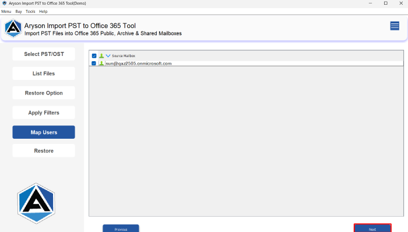Click the Source Mailbox header label
The height and width of the screenshot is (232, 408).
pos(124,56)
